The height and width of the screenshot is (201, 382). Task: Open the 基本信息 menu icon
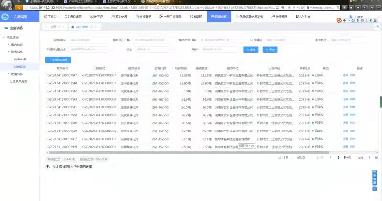coord(113,16)
